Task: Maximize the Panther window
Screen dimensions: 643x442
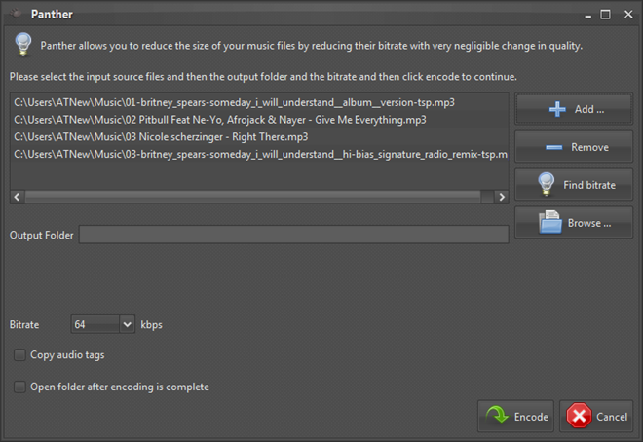Action: pos(605,15)
